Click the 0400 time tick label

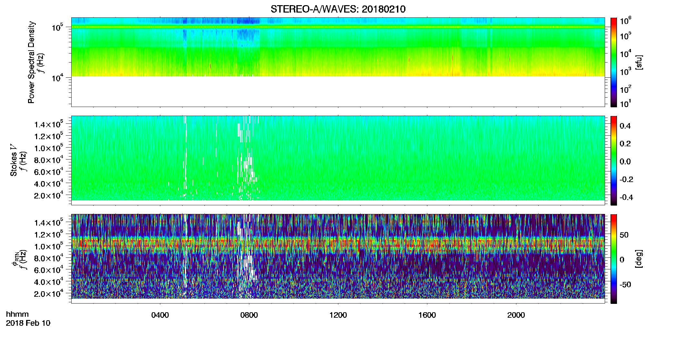[x=160, y=315]
